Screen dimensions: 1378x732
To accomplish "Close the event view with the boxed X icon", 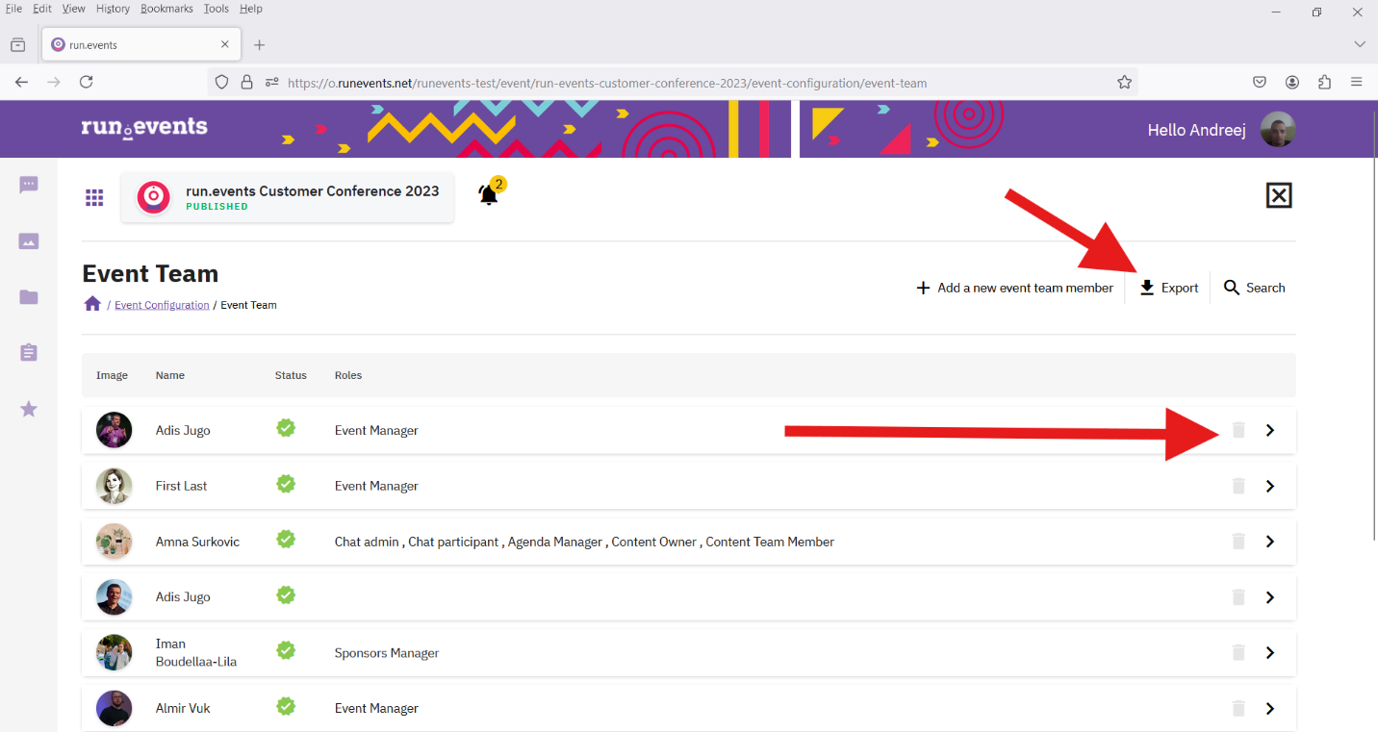I will click(x=1278, y=196).
